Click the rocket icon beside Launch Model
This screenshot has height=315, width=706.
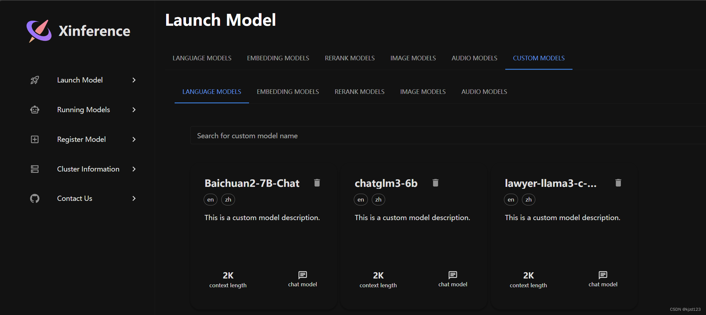coord(35,80)
